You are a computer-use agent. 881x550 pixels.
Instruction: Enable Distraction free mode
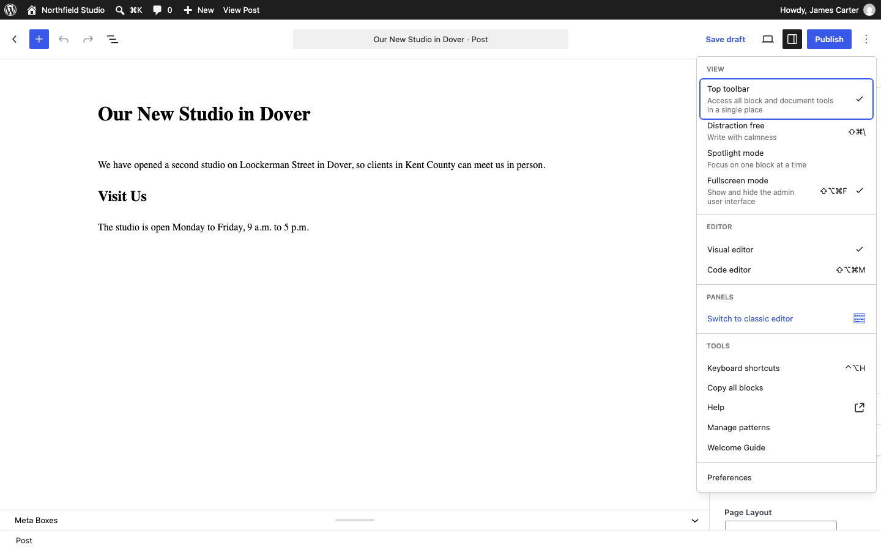pyautogui.click(x=786, y=131)
